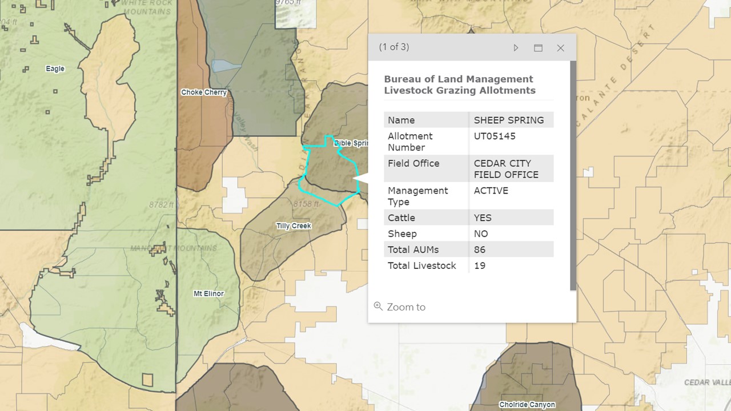Close the allotment info popup
The width and height of the screenshot is (731, 411).
(560, 48)
